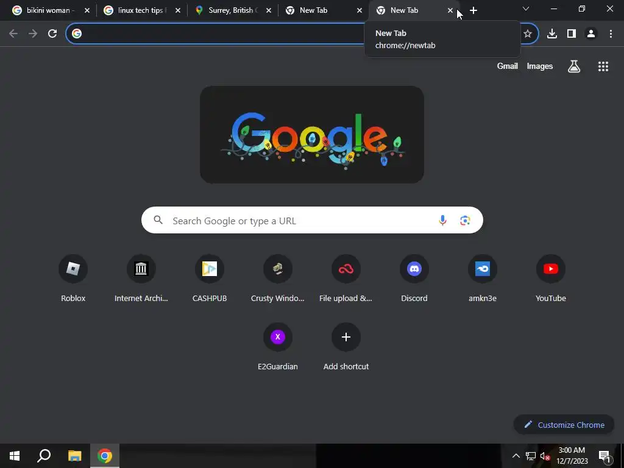Focus the Search Google or type a URL box
The image size is (624, 468).
(312, 220)
